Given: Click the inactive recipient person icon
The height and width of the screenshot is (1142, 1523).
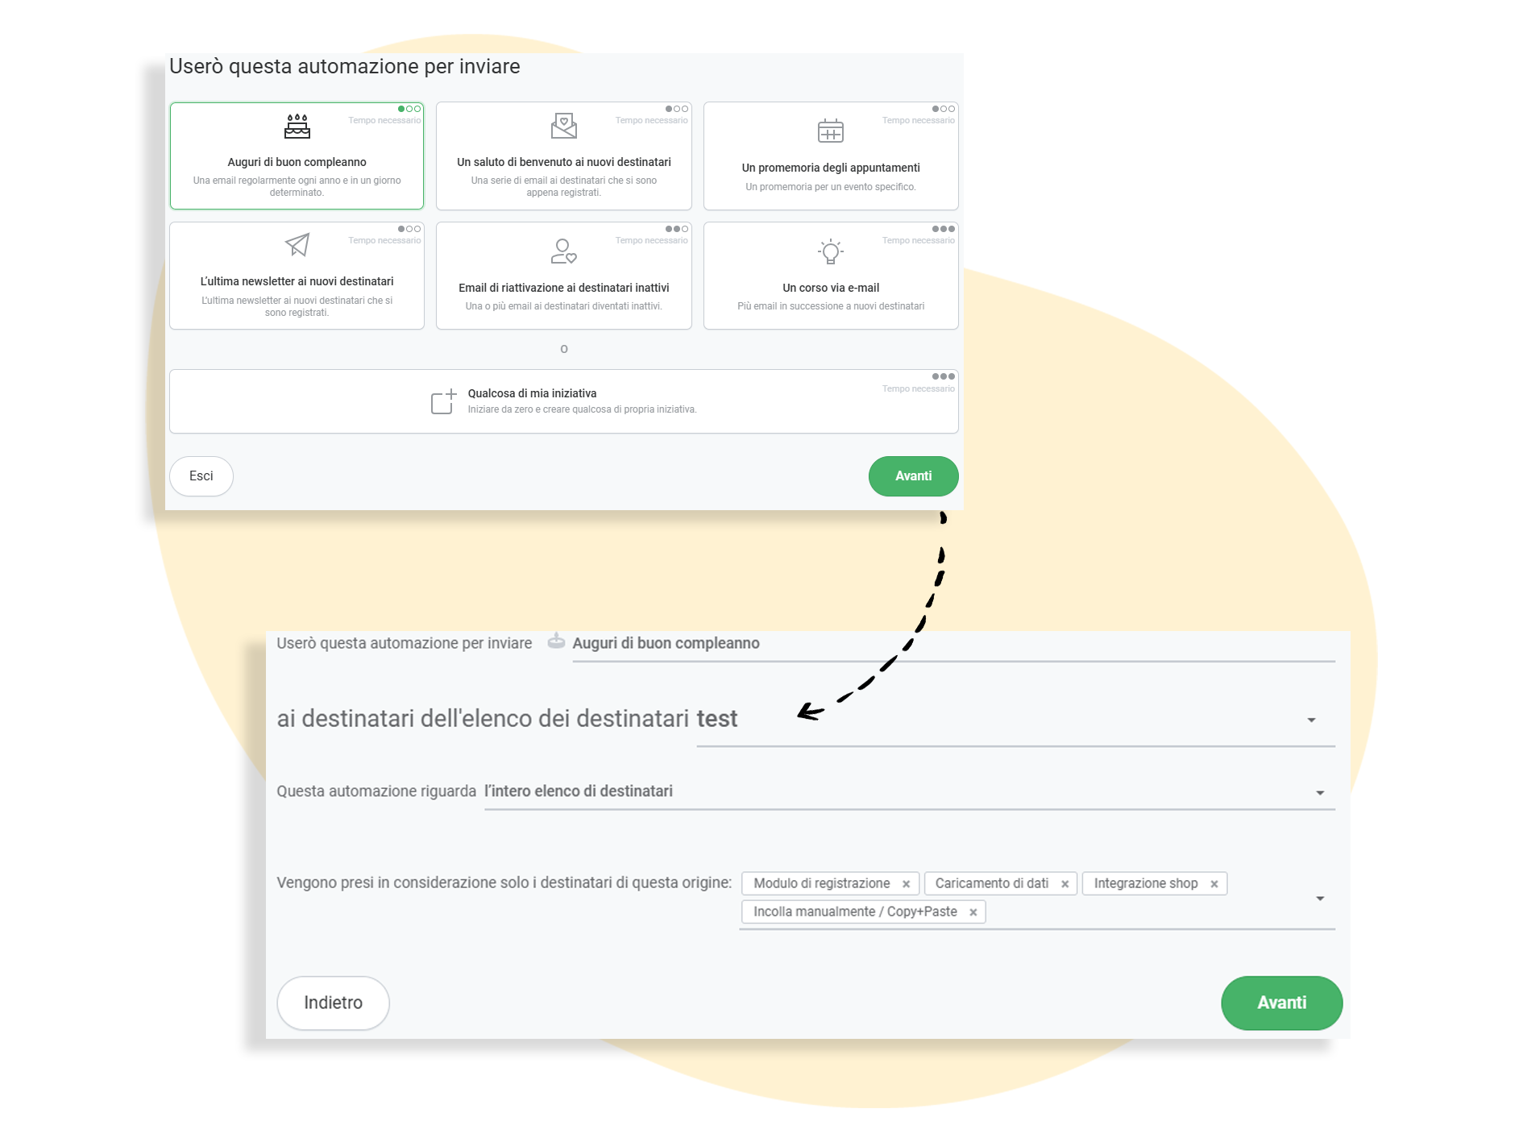Looking at the screenshot, I should pyautogui.click(x=563, y=251).
